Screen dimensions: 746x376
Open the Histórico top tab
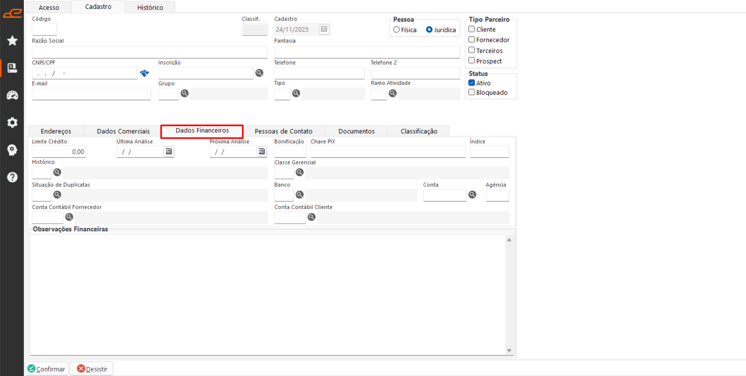click(150, 8)
